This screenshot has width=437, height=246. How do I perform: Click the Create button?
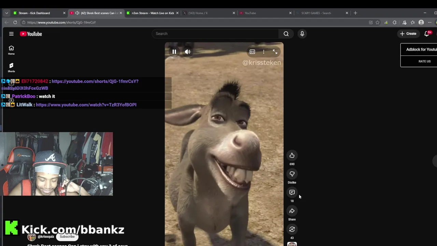pos(408,33)
